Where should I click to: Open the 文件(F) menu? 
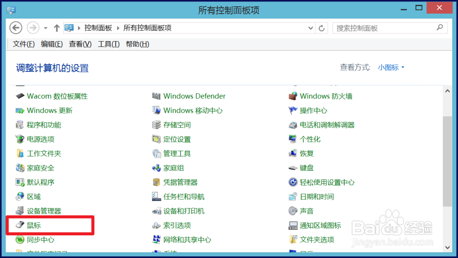tap(24, 44)
